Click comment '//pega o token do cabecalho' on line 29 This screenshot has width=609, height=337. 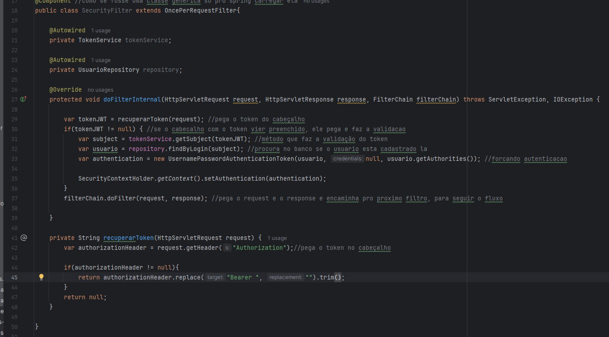[x=256, y=119]
